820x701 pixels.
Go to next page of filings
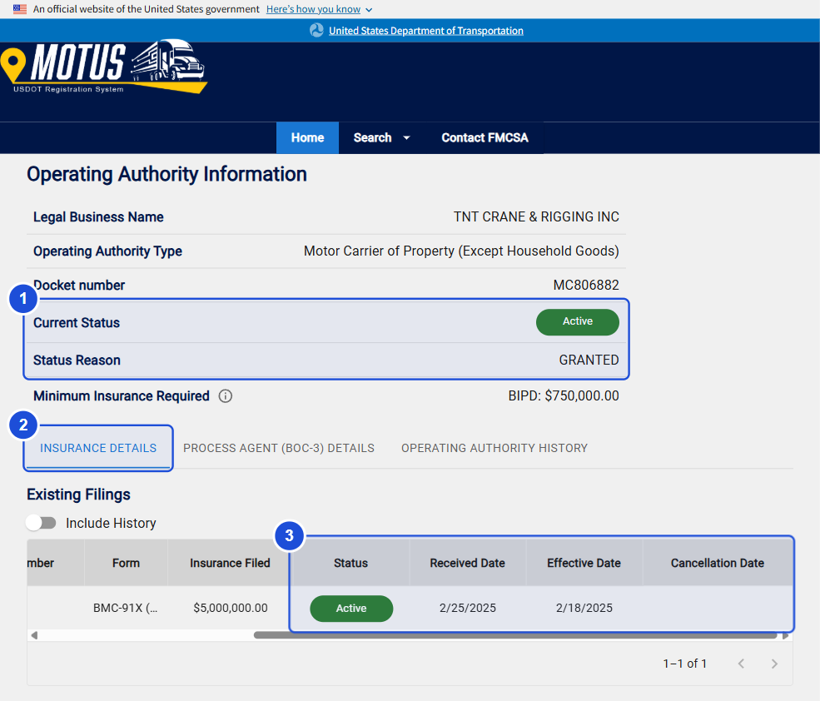click(774, 664)
